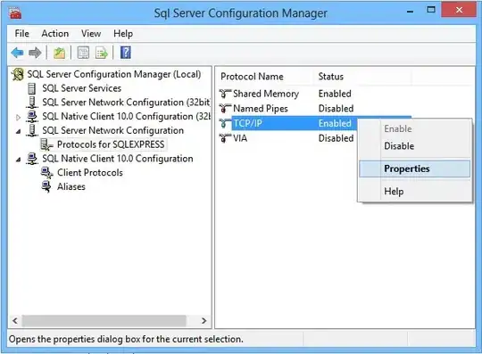This screenshot has height=354, width=482.
Task: Click the Back arrow toolbar icon
Action: pos(17,53)
